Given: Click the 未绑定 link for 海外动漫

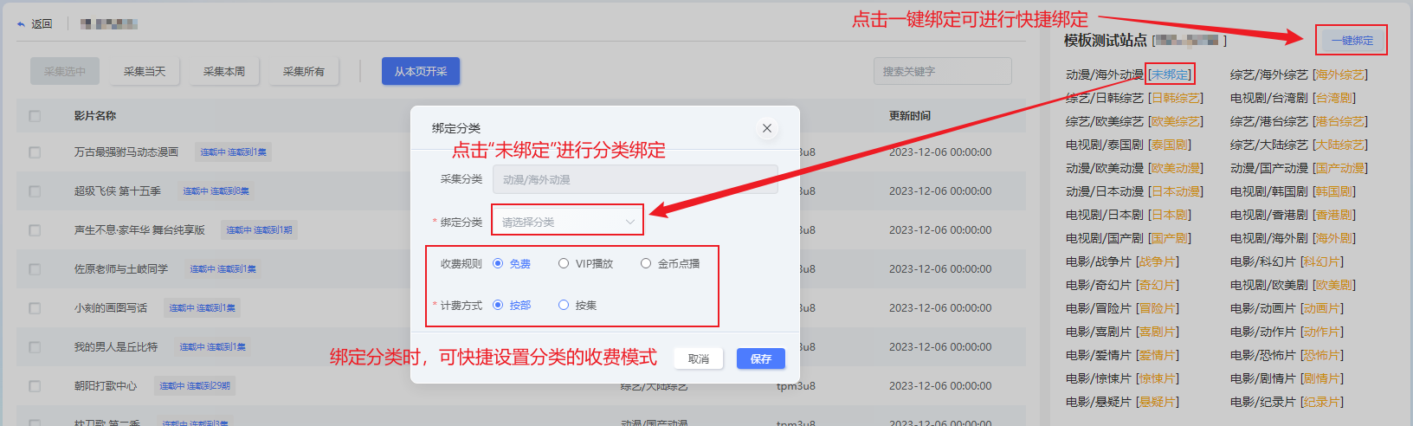Looking at the screenshot, I should click(1170, 74).
